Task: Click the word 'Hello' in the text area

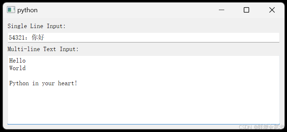Action: pyautogui.click(x=17, y=60)
